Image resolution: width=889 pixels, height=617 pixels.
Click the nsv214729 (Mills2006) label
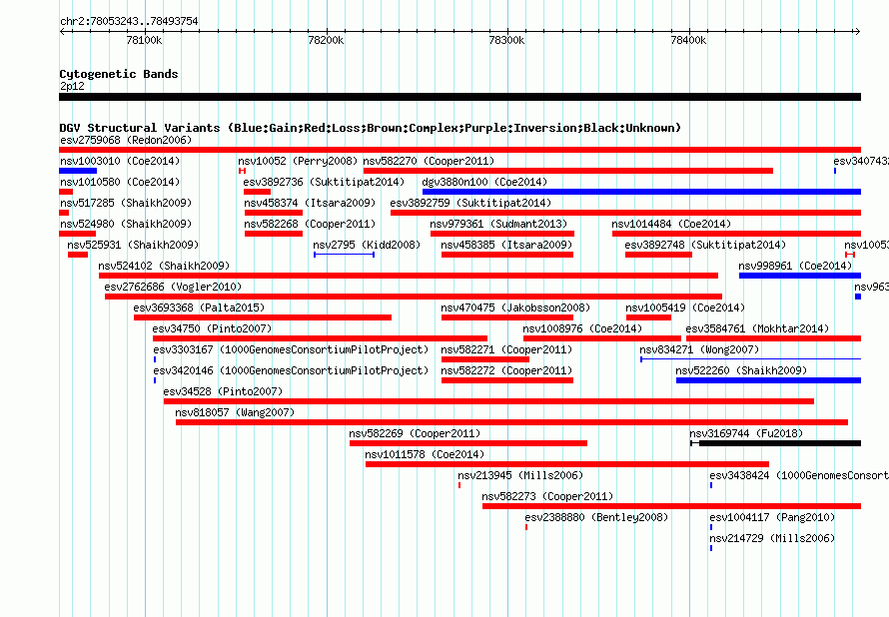click(x=772, y=538)
